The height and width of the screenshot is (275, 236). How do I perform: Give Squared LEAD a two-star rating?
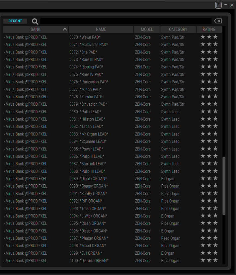pyautogui.click(x=209, y=141)
